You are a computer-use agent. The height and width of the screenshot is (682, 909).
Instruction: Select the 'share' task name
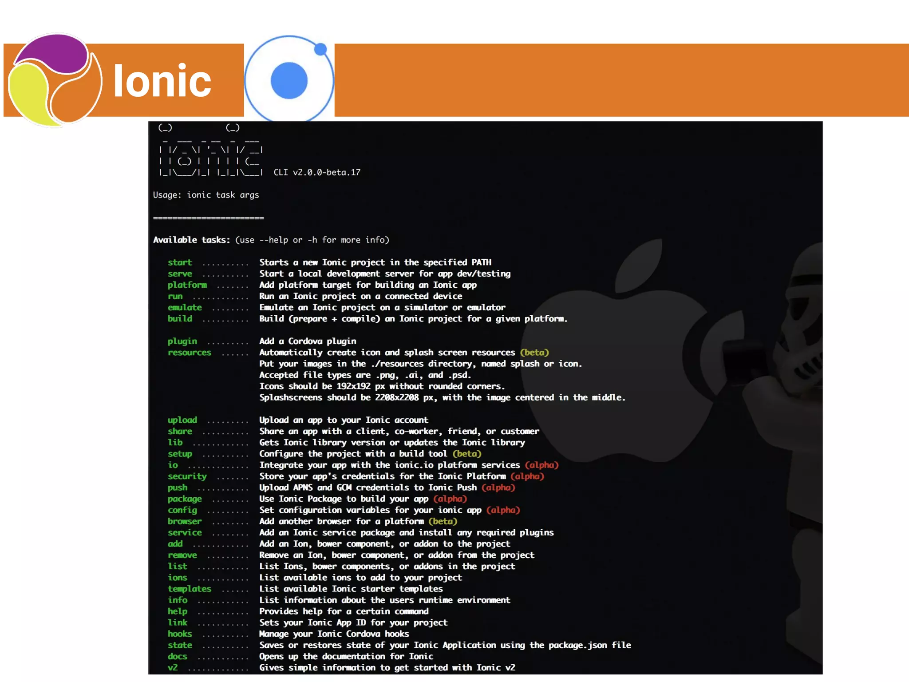180,431
